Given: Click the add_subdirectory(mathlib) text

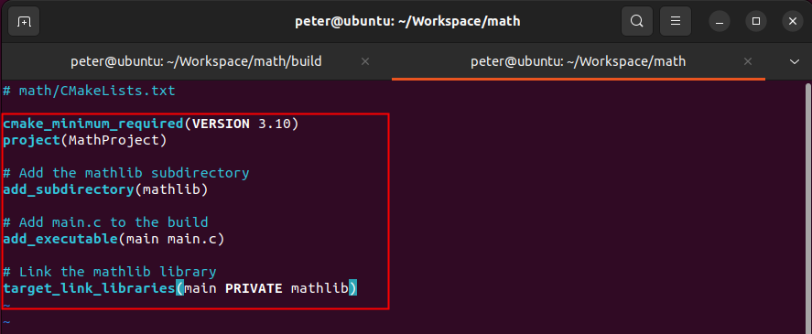Looking at the screenshot, I should click(x=105, y=189).
